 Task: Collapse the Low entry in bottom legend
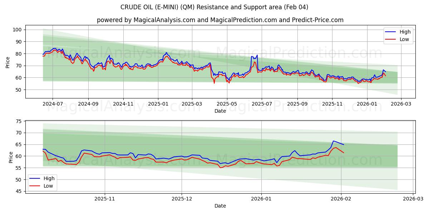click(47, 186)
